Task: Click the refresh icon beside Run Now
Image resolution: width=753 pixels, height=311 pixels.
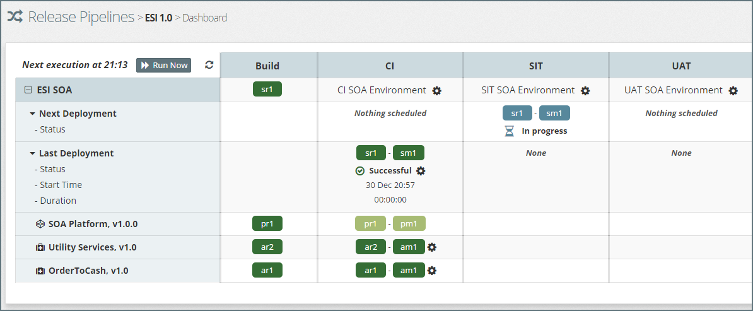Action: 209,65
